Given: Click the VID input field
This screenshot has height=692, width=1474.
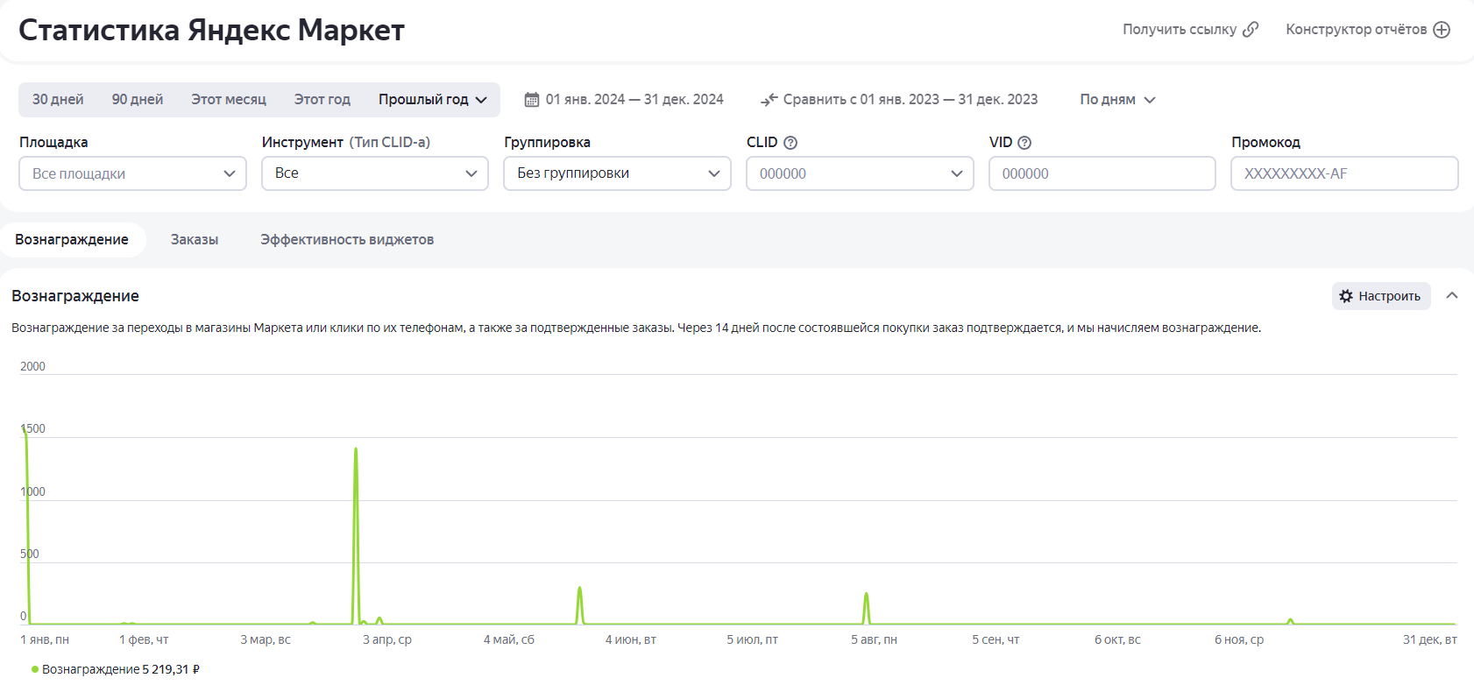Looking at the screenshot, I should [1102, 173].
